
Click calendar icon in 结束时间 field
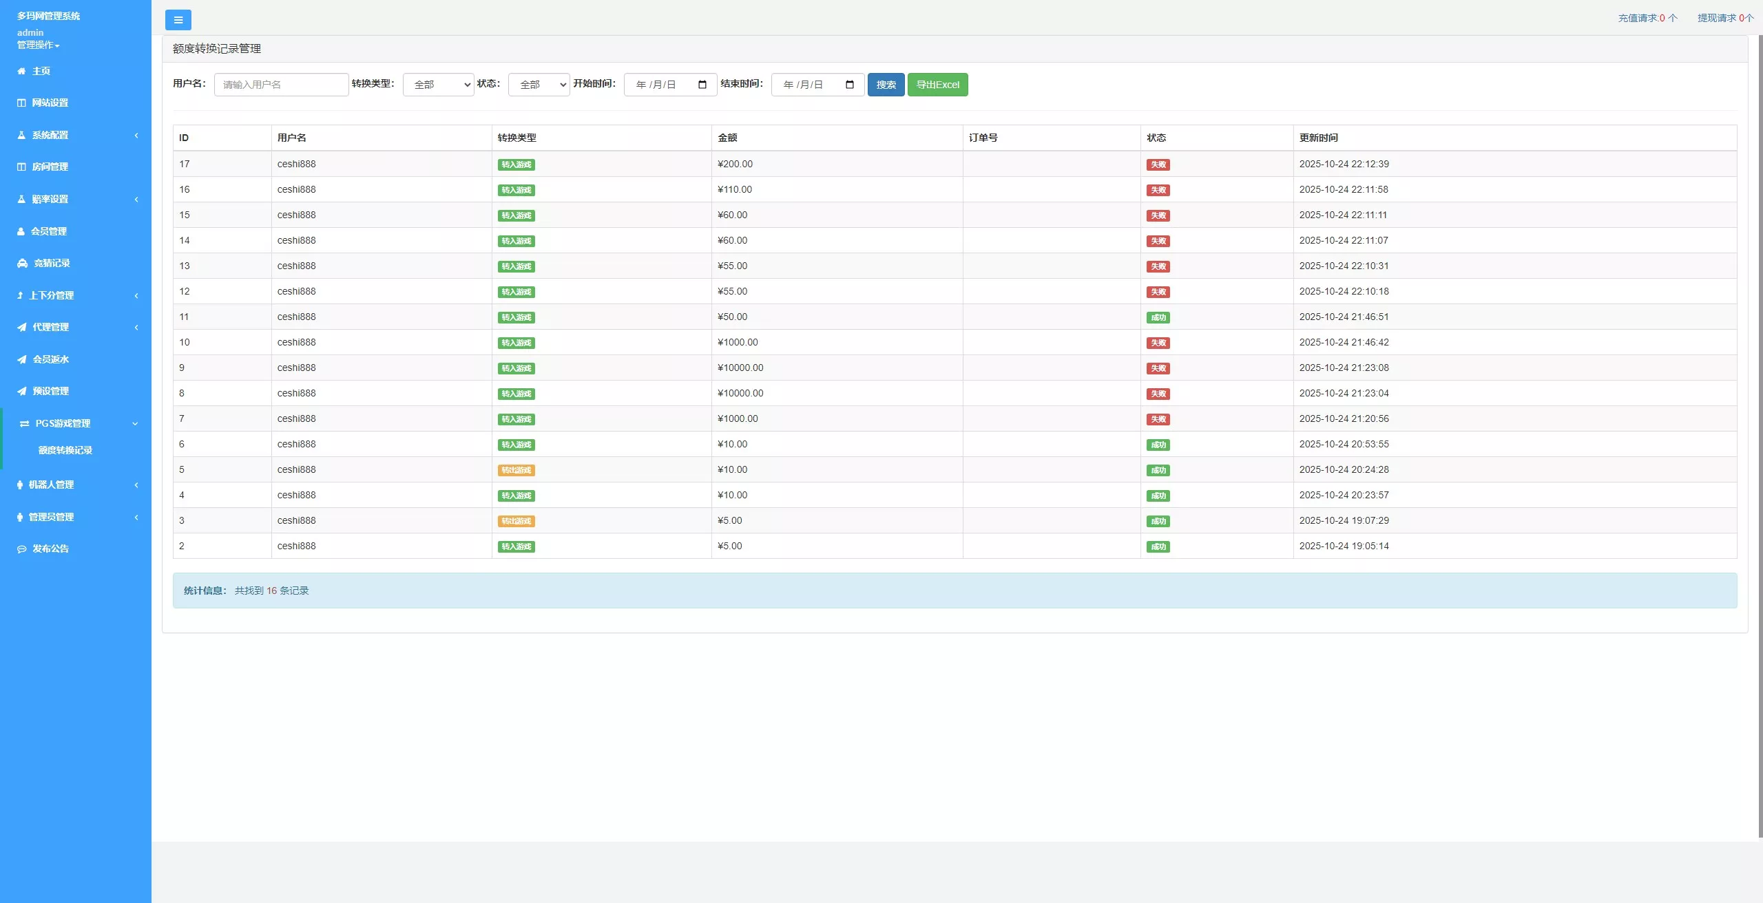pos(849,85)
